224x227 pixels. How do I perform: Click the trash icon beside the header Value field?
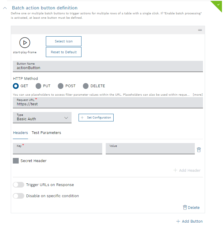(199, 150)
